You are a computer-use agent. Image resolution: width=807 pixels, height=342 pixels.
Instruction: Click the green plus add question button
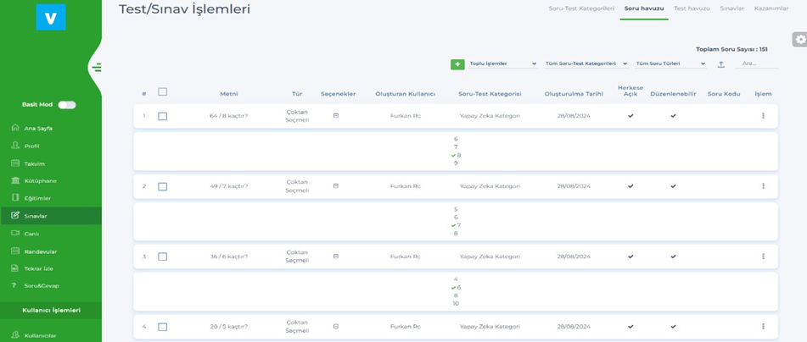(457, 64)
